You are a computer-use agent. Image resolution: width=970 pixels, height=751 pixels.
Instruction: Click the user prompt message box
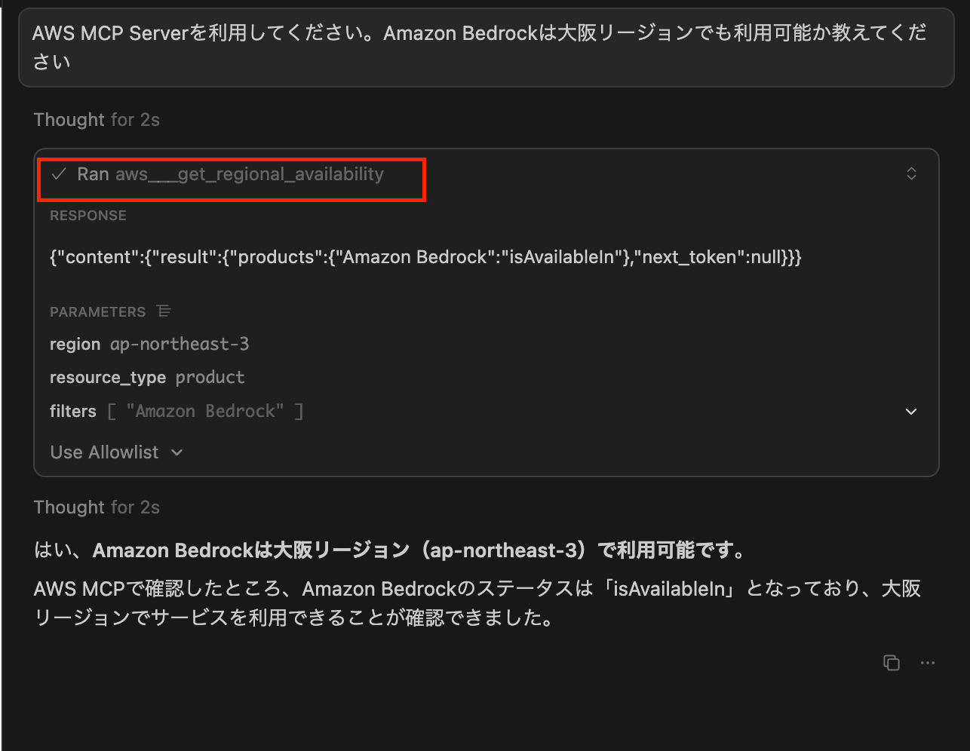[x=485, y=47]
